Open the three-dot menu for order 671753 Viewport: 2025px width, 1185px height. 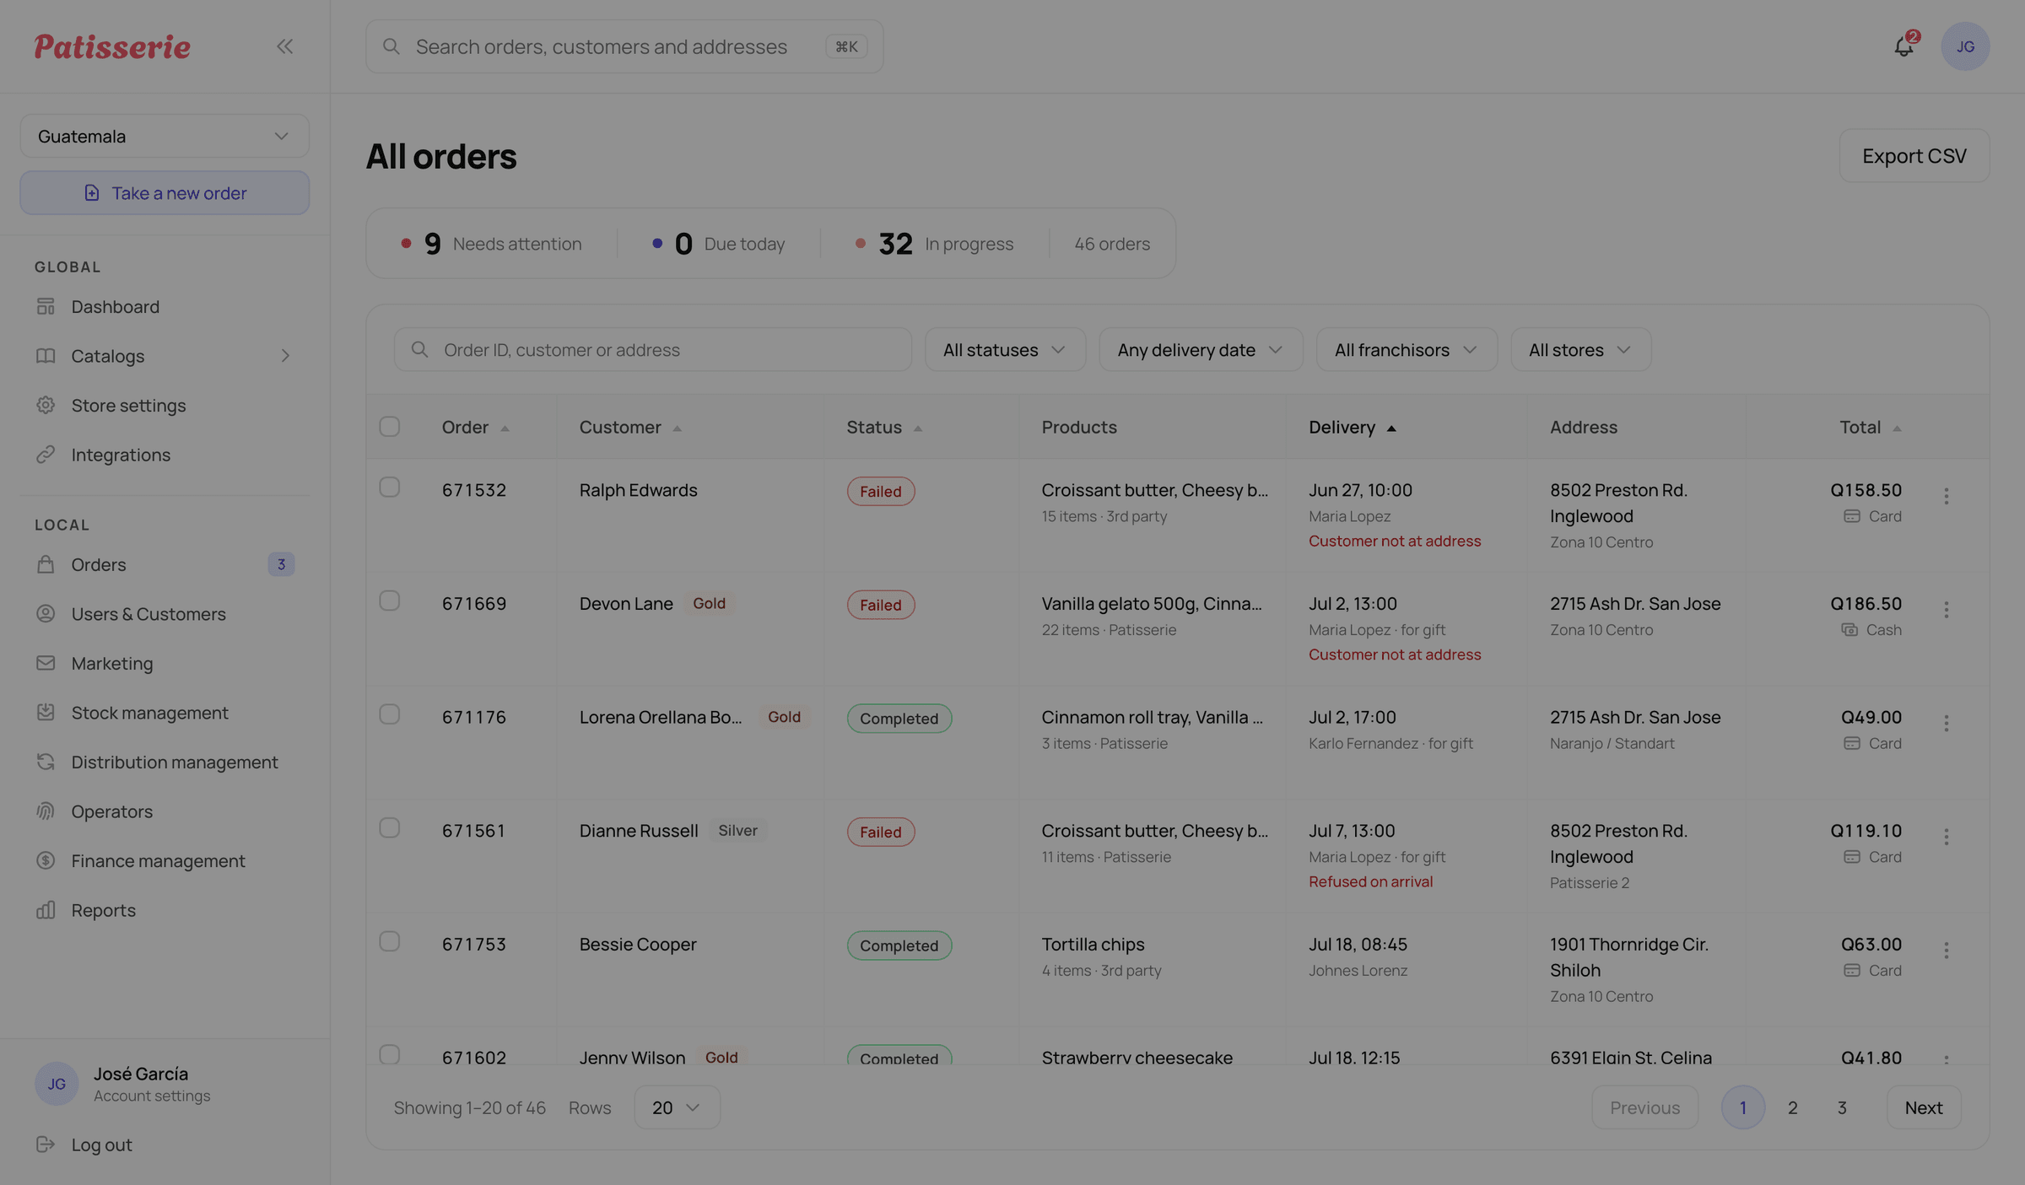[x=1947, y=951]
